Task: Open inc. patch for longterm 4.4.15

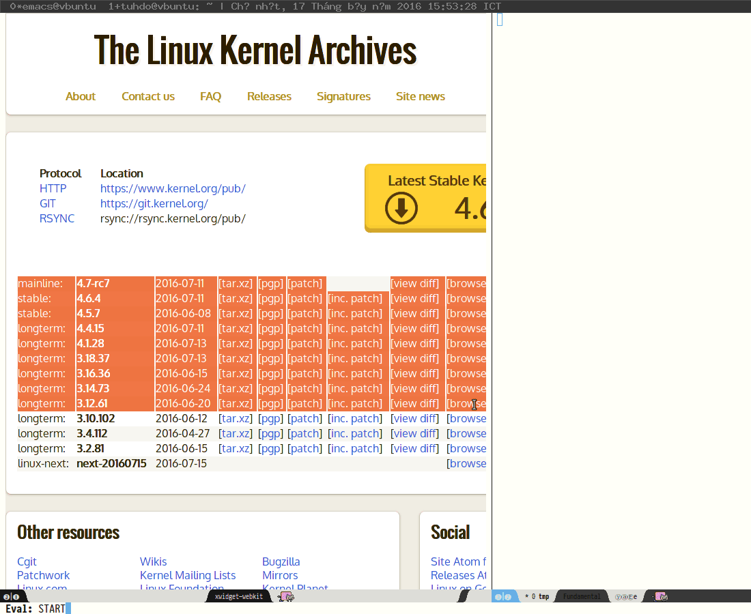Action: point(356,328)
